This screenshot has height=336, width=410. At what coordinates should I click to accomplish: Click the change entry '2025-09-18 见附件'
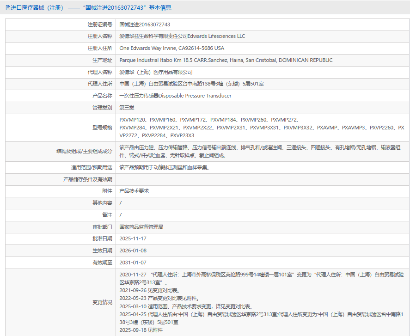point(141,330)
